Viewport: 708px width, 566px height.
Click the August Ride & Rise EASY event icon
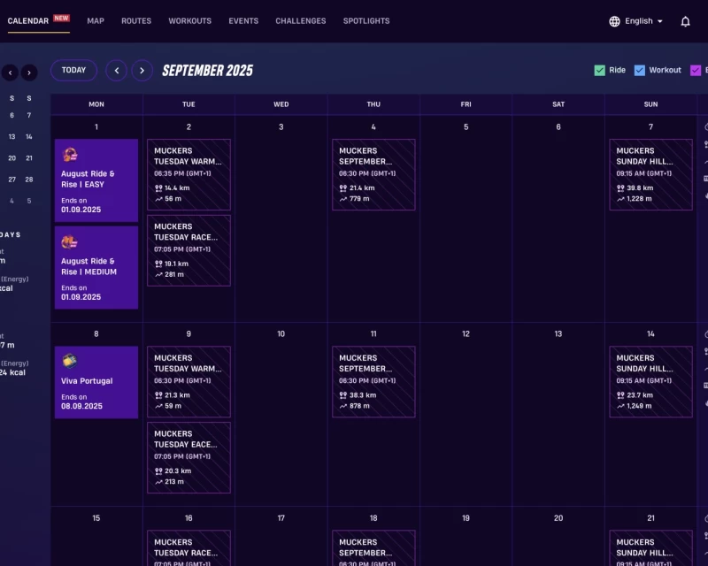click(69, 155)
